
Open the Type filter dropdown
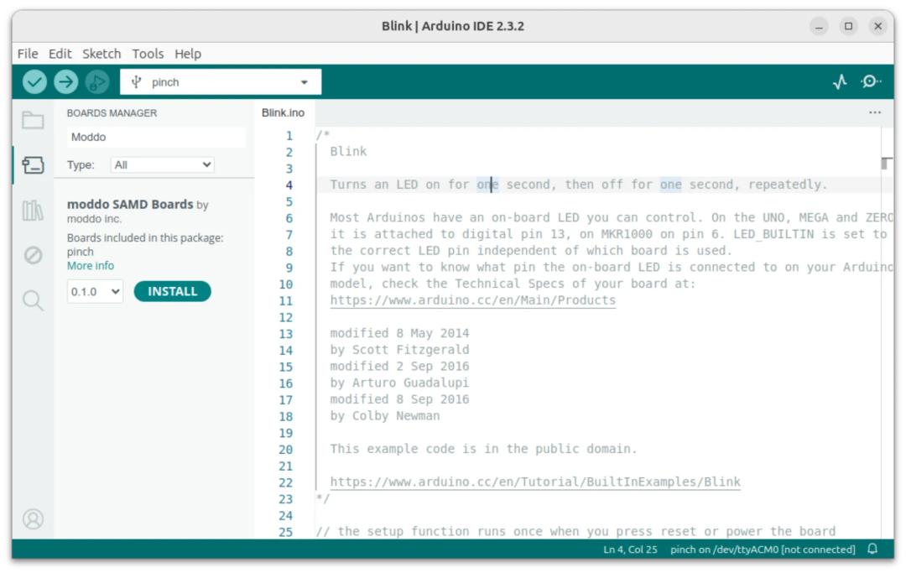(163, 164)
